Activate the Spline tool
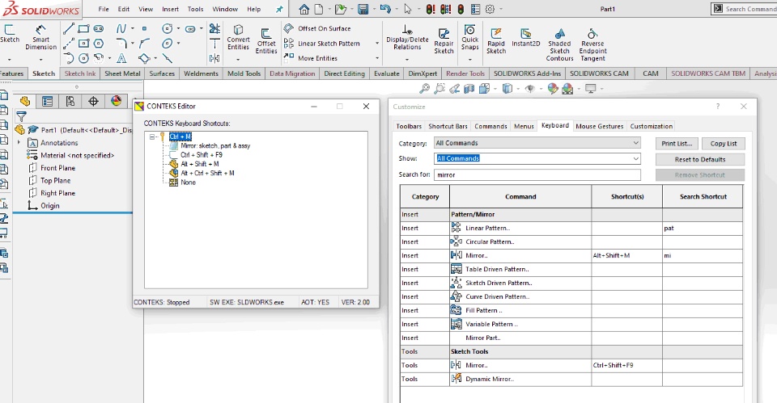777x403 pixels. point(121,29)
